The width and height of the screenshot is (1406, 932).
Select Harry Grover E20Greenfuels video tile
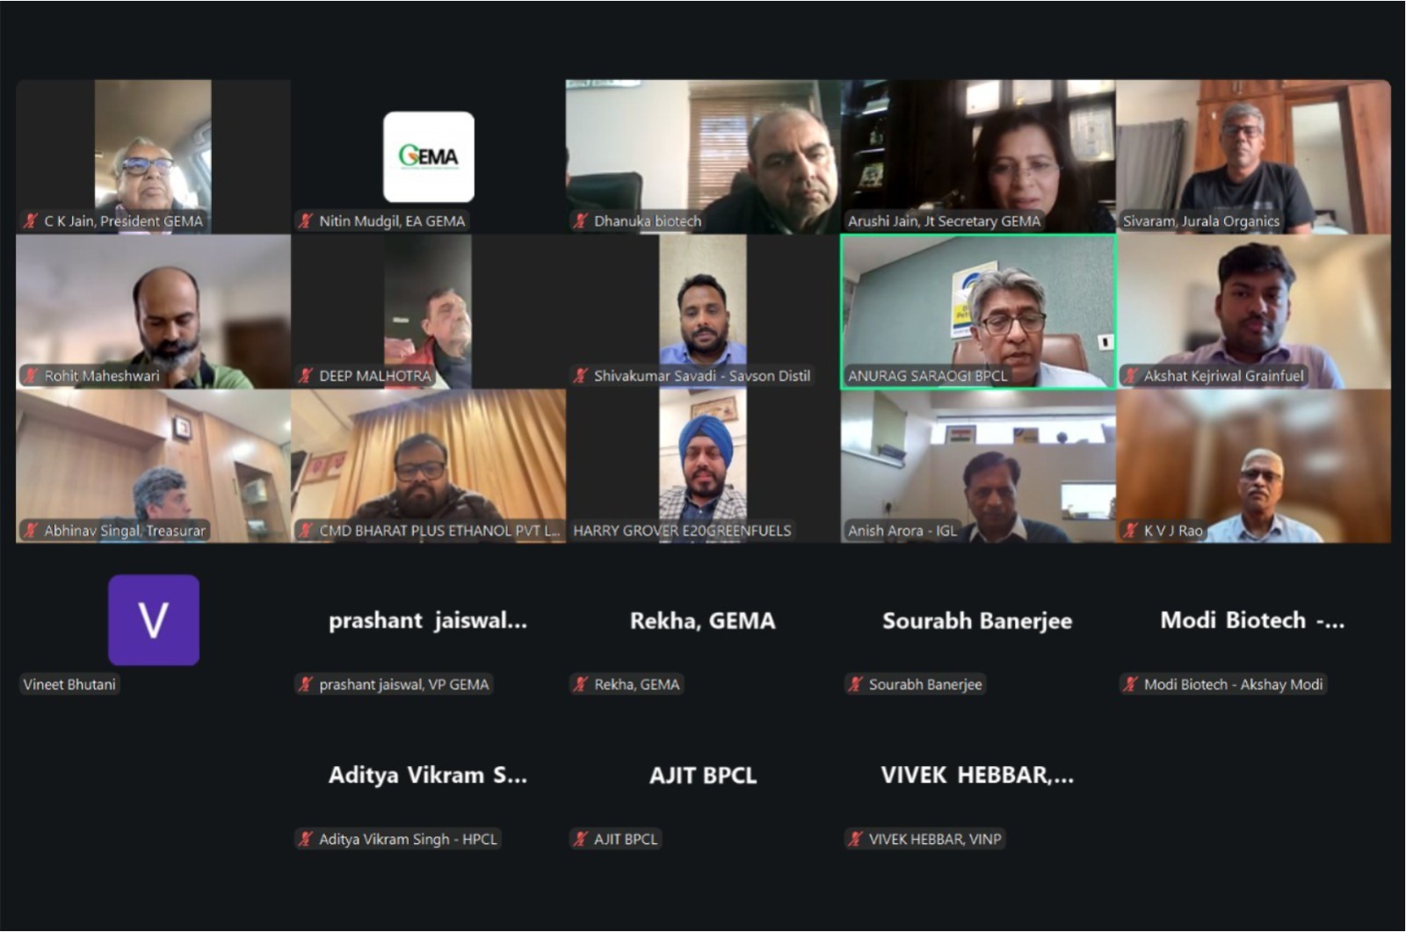point(703,466)
